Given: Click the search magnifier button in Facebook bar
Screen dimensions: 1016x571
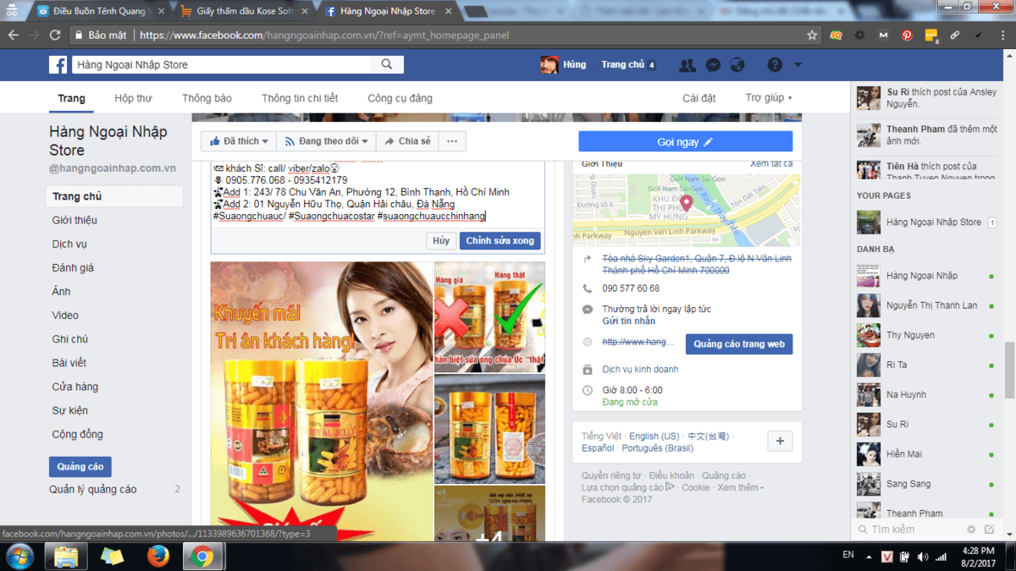Looking at the screenshot, I should pyautogui.click(x=387, y=64).
